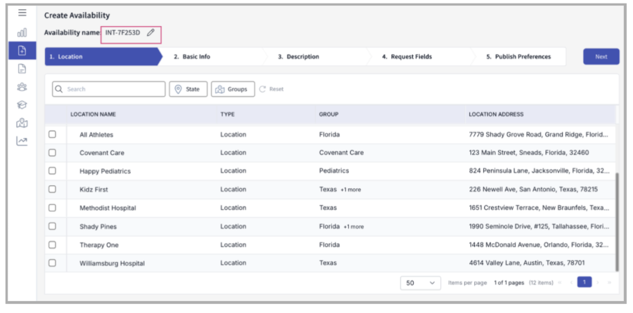Viewport: 633px width, 313px height.
Task: Expand the 50 items per page dropdown
Action: pos(420,282)
